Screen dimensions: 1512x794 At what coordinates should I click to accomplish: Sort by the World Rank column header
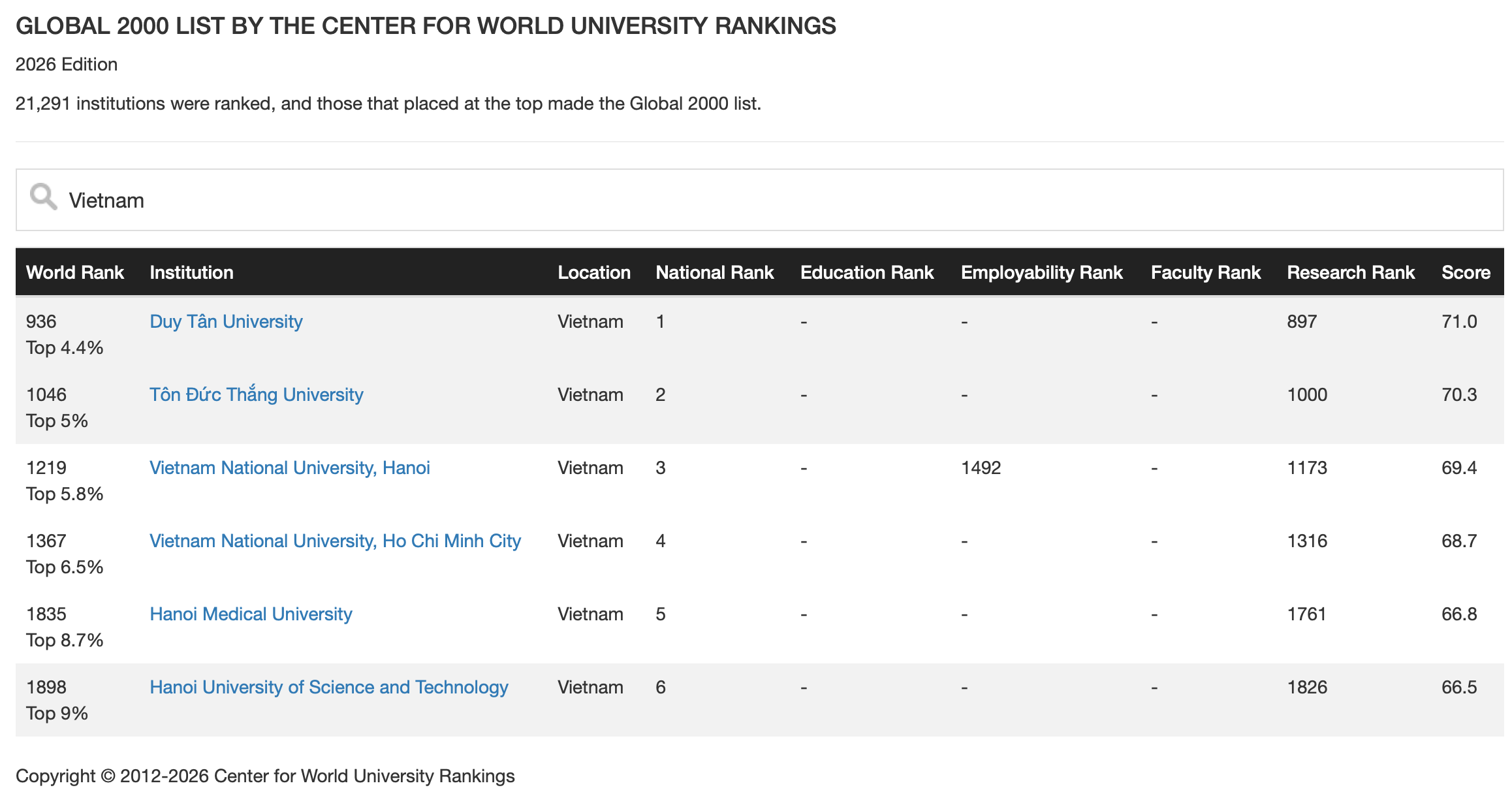75,272
